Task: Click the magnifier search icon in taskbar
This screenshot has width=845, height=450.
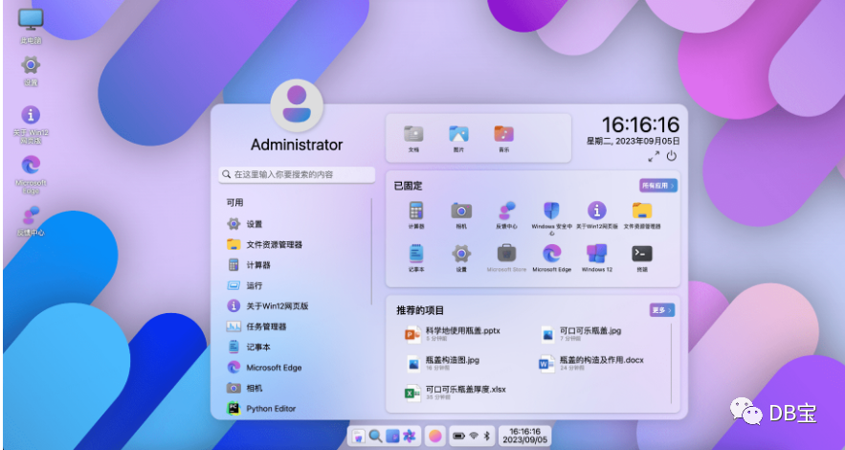Action: coord(375,436)
